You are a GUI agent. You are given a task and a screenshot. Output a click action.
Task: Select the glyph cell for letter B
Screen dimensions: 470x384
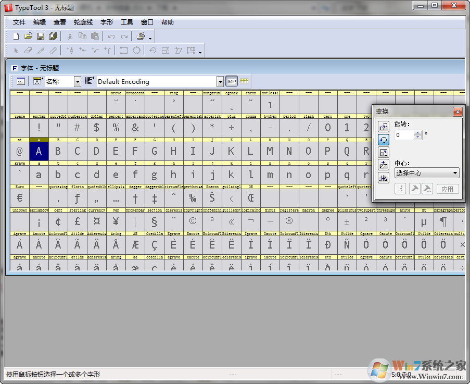(x=57, y=151)
